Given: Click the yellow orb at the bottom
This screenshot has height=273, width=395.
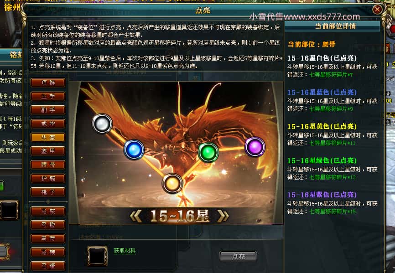Looking at the screenshot, I should click(172, 183).
